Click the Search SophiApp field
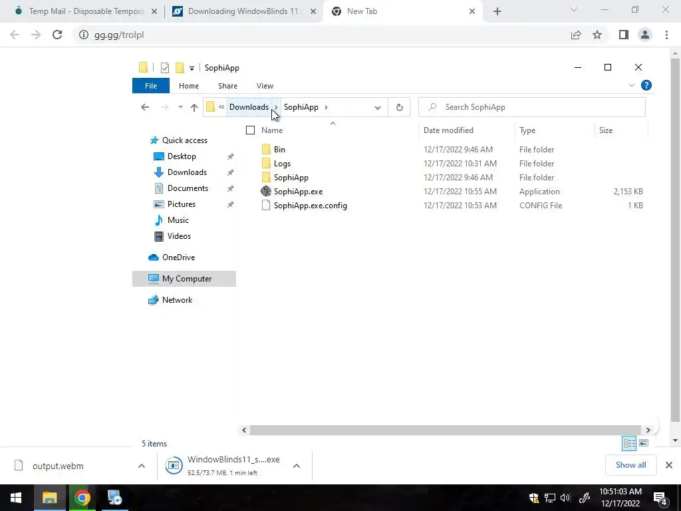Screen dimensions: 681x511 click(532, 107)
